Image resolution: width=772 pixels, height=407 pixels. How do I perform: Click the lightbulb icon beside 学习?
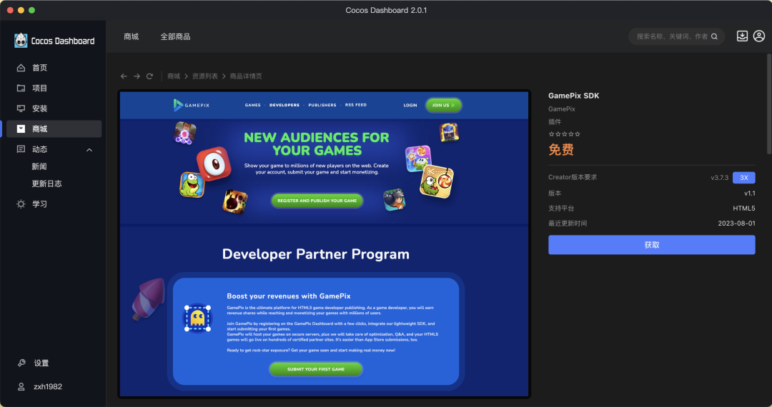(x=21, y=203)
